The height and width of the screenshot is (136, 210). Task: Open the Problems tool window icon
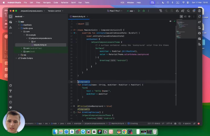coord(10,102)
